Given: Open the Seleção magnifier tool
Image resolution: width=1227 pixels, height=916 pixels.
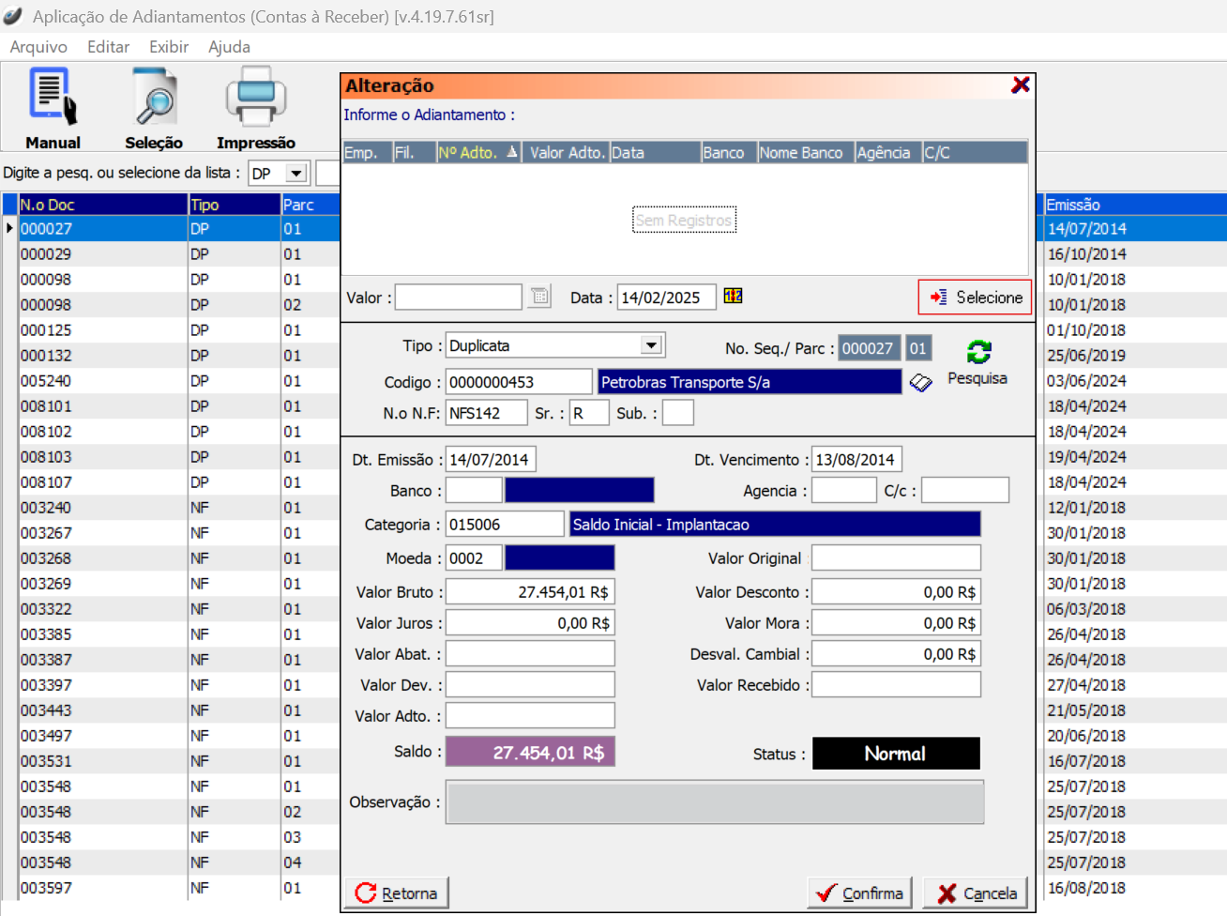Looking at the screenshot, I should [x=154, y=97].
